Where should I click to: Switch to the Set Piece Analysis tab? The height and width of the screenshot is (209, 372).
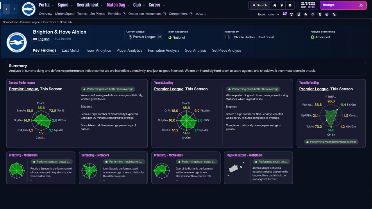[227, 51]
